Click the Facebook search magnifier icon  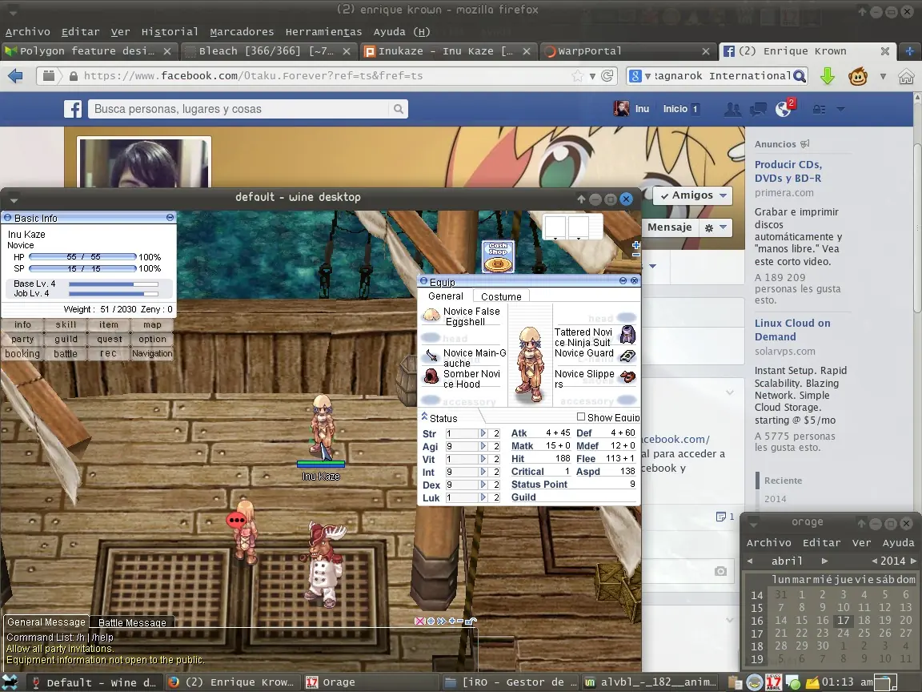click(398, 109)
